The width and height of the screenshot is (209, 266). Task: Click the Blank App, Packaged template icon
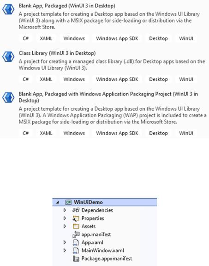point(8,9)
